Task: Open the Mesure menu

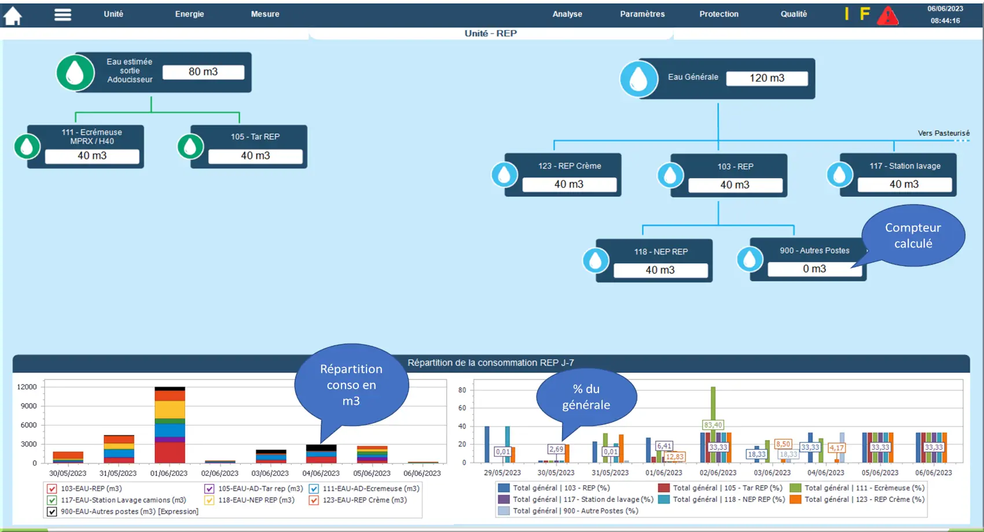Action: click(x=265, y=14)
